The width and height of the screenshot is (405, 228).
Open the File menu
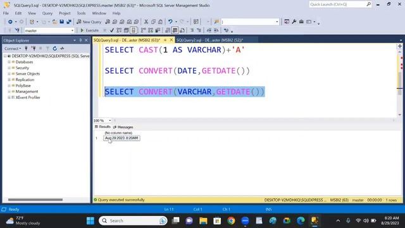(x=6, y=13)
